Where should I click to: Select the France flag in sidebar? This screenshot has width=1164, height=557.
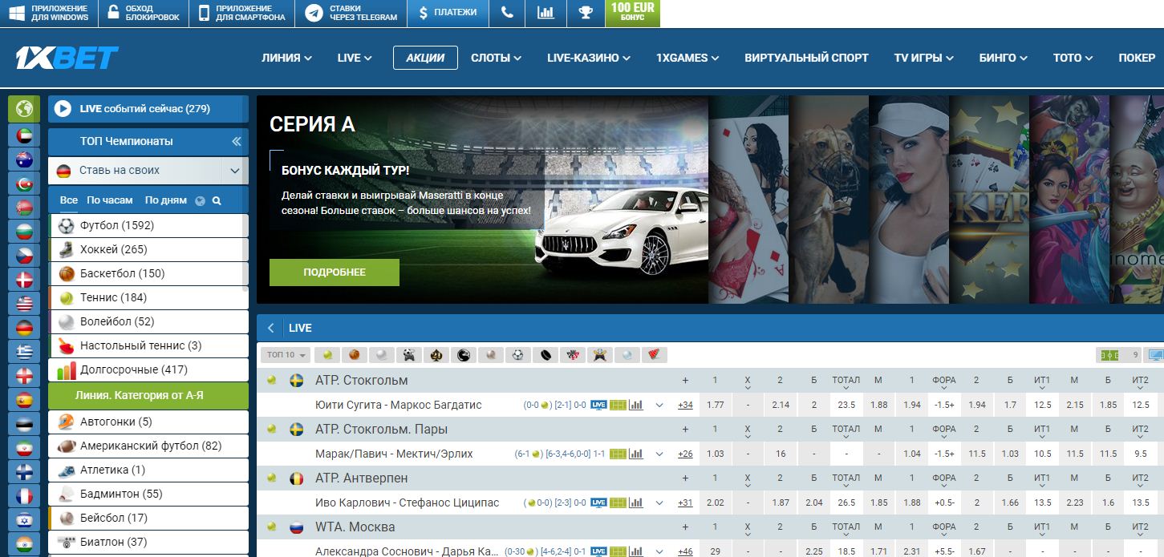pyautogui.click(x=24, y=496)
